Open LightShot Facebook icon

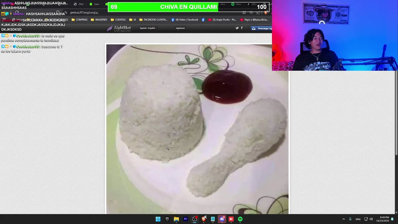pos(242,28)
